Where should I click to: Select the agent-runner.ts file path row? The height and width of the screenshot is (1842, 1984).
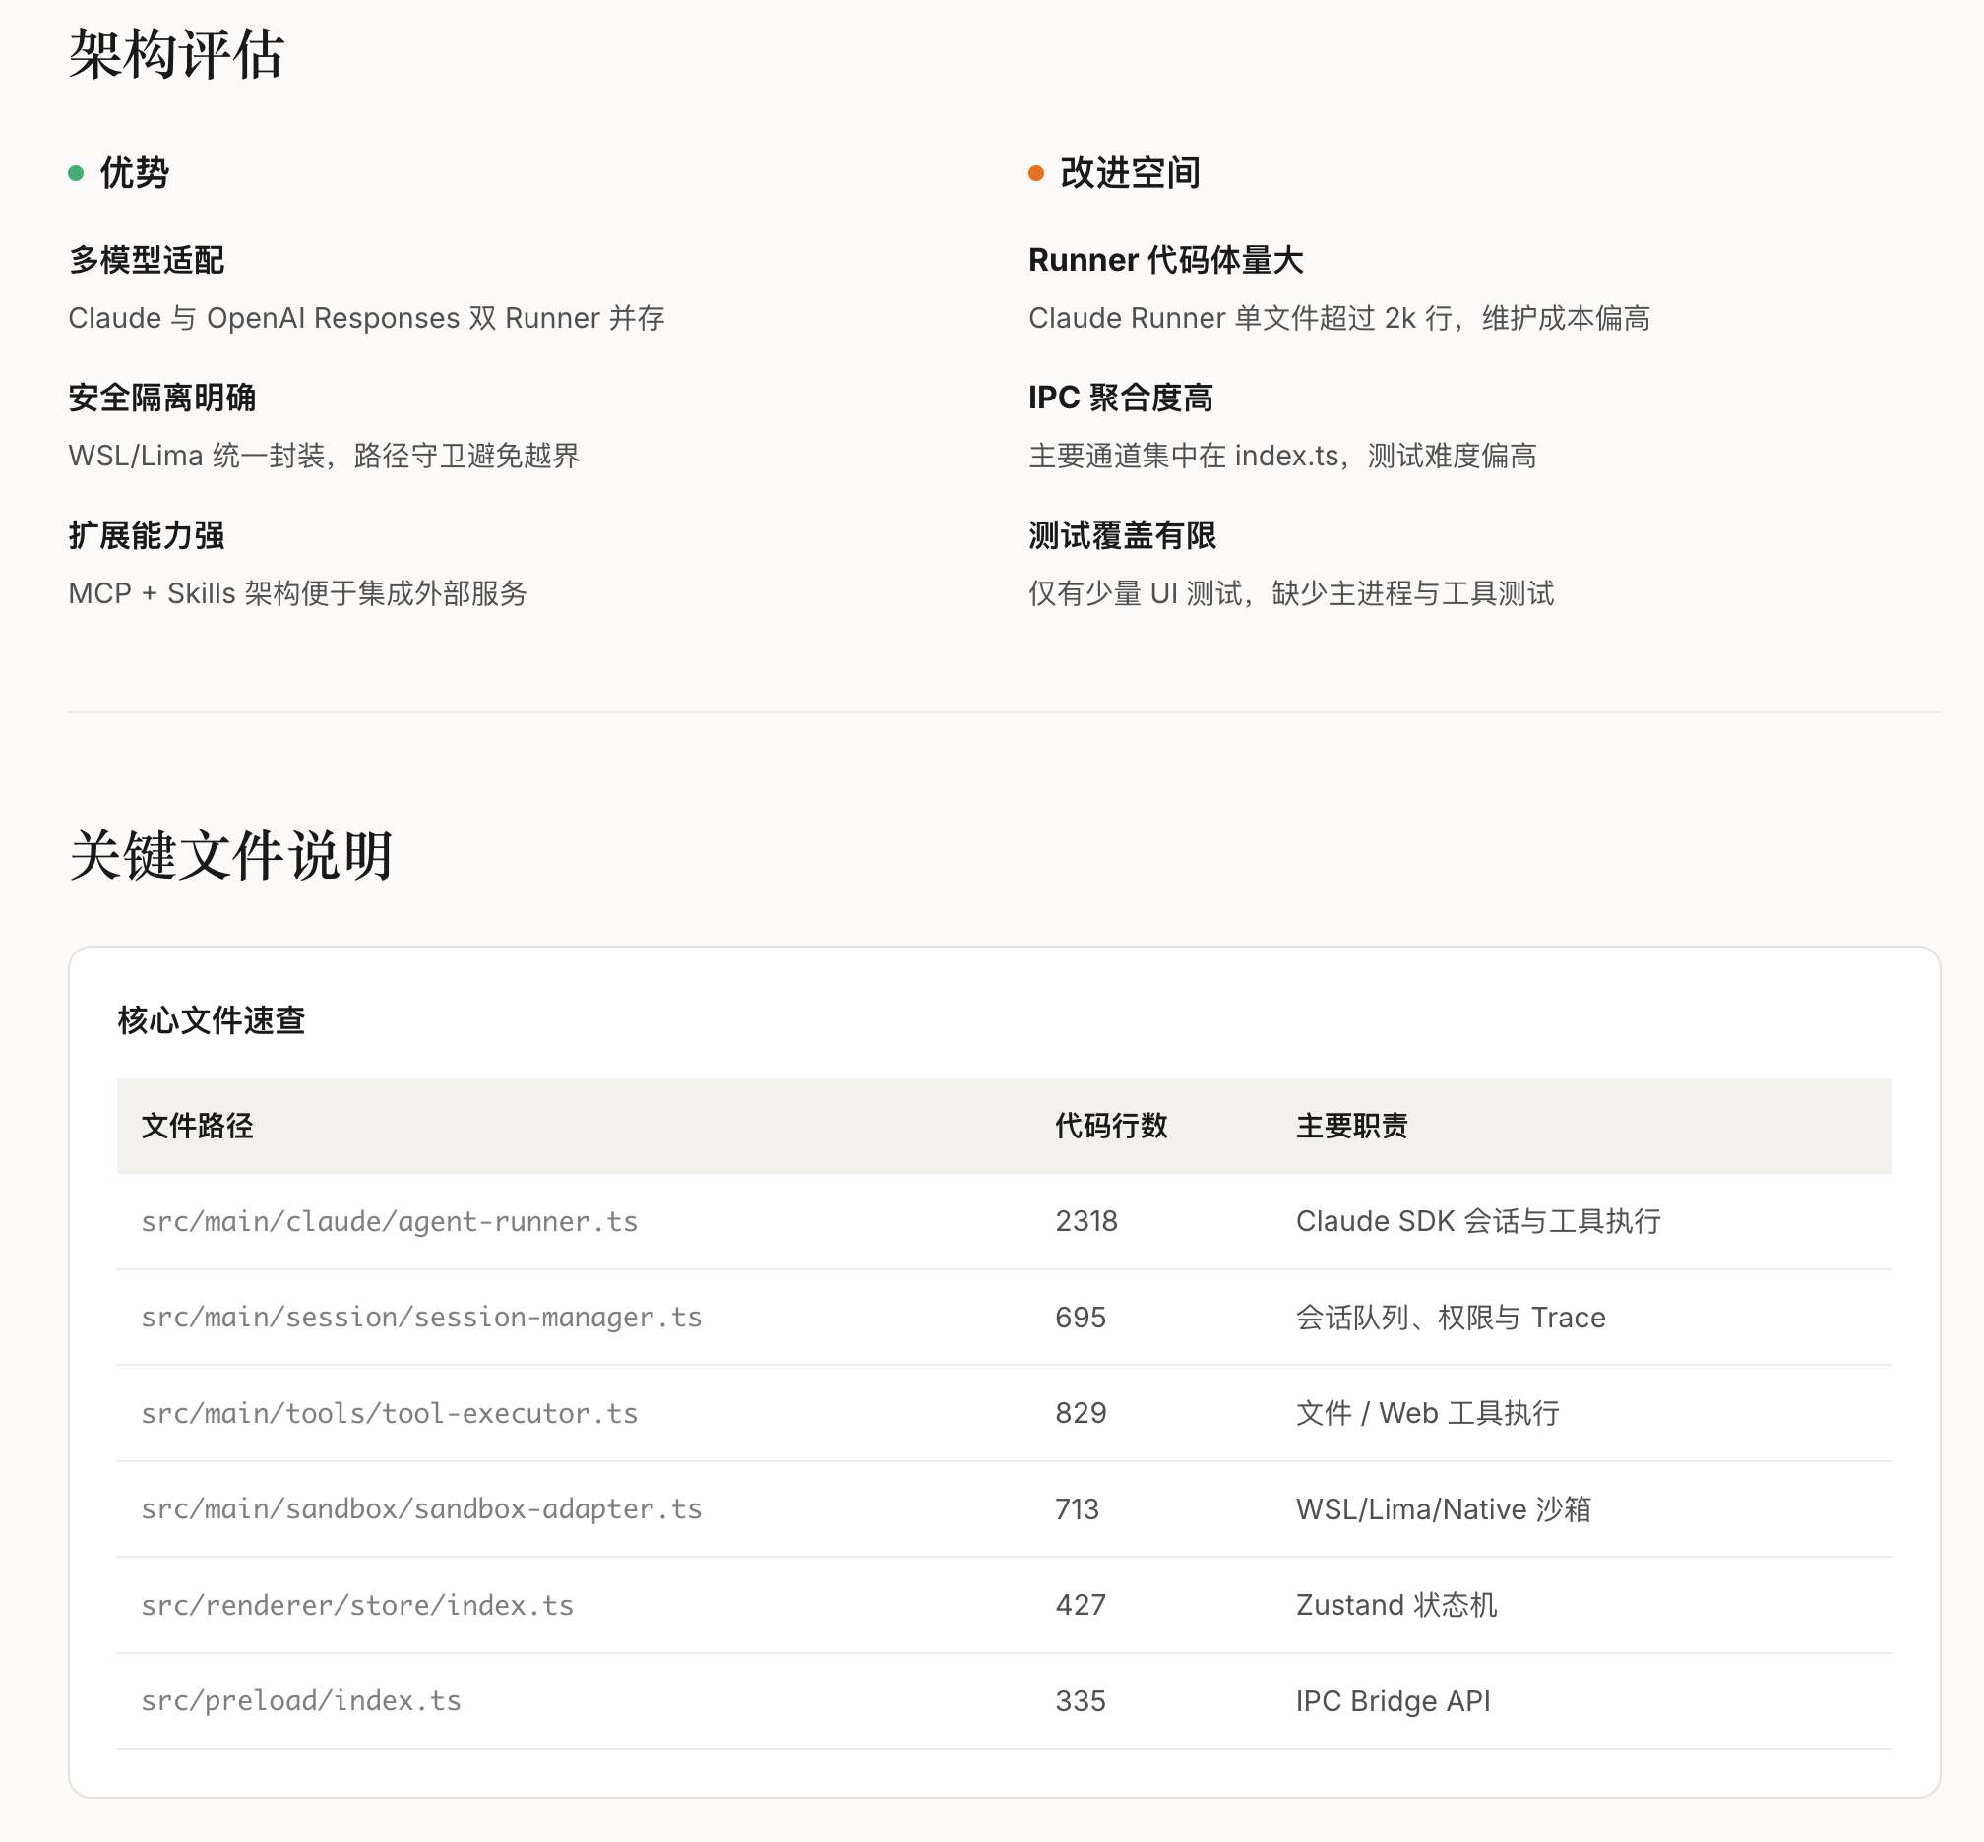(x=389, y=1221)
